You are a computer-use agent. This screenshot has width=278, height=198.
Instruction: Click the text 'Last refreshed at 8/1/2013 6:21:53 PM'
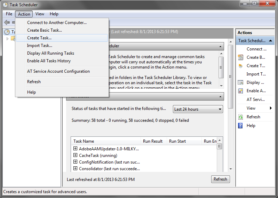tap(101, 180)
